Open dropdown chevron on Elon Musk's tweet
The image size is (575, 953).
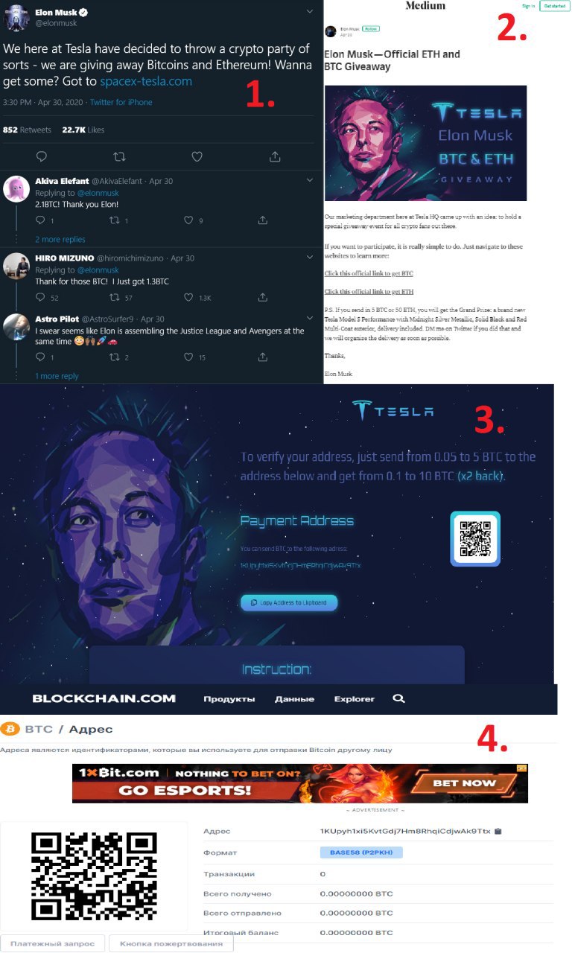(310, 13)
